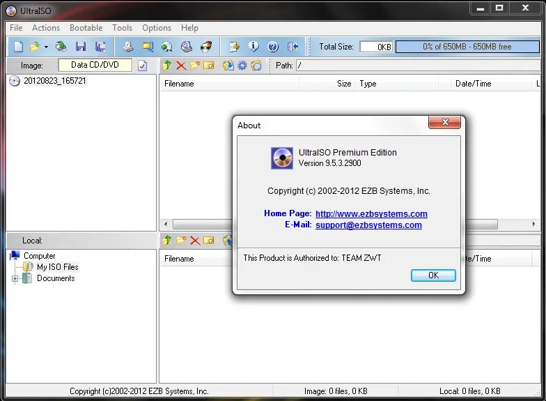Viewport: 546px width, 401px height.
Task: Click OK in the About dialog
Action: (x=433, y=275)
